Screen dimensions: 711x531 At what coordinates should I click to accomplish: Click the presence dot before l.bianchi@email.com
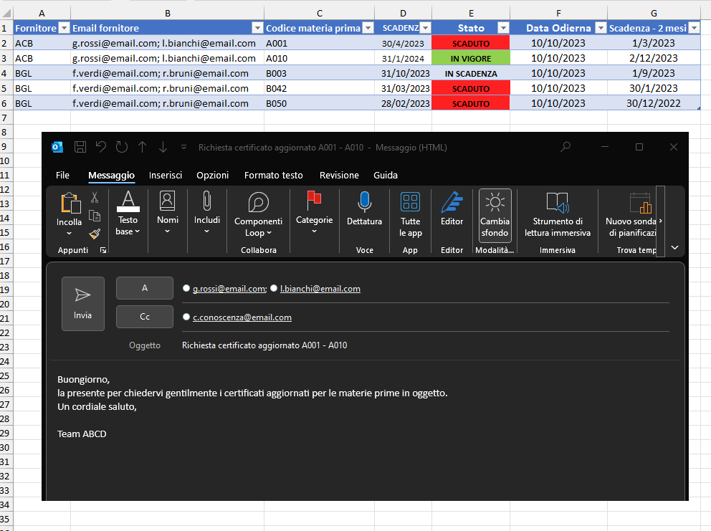click(x=273, y=288)
